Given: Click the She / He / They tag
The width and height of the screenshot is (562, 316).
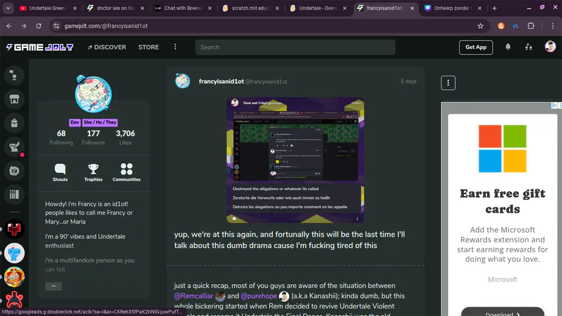Looking at the screenshot, I should [x=100, y=122].
